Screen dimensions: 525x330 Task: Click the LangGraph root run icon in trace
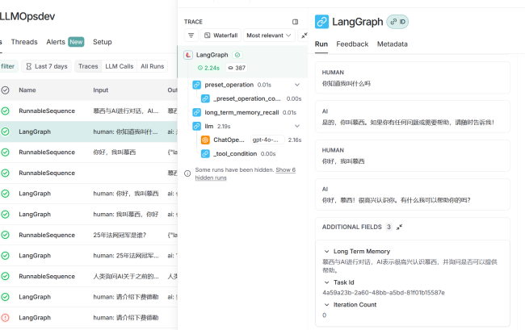(x=188, y=55)
